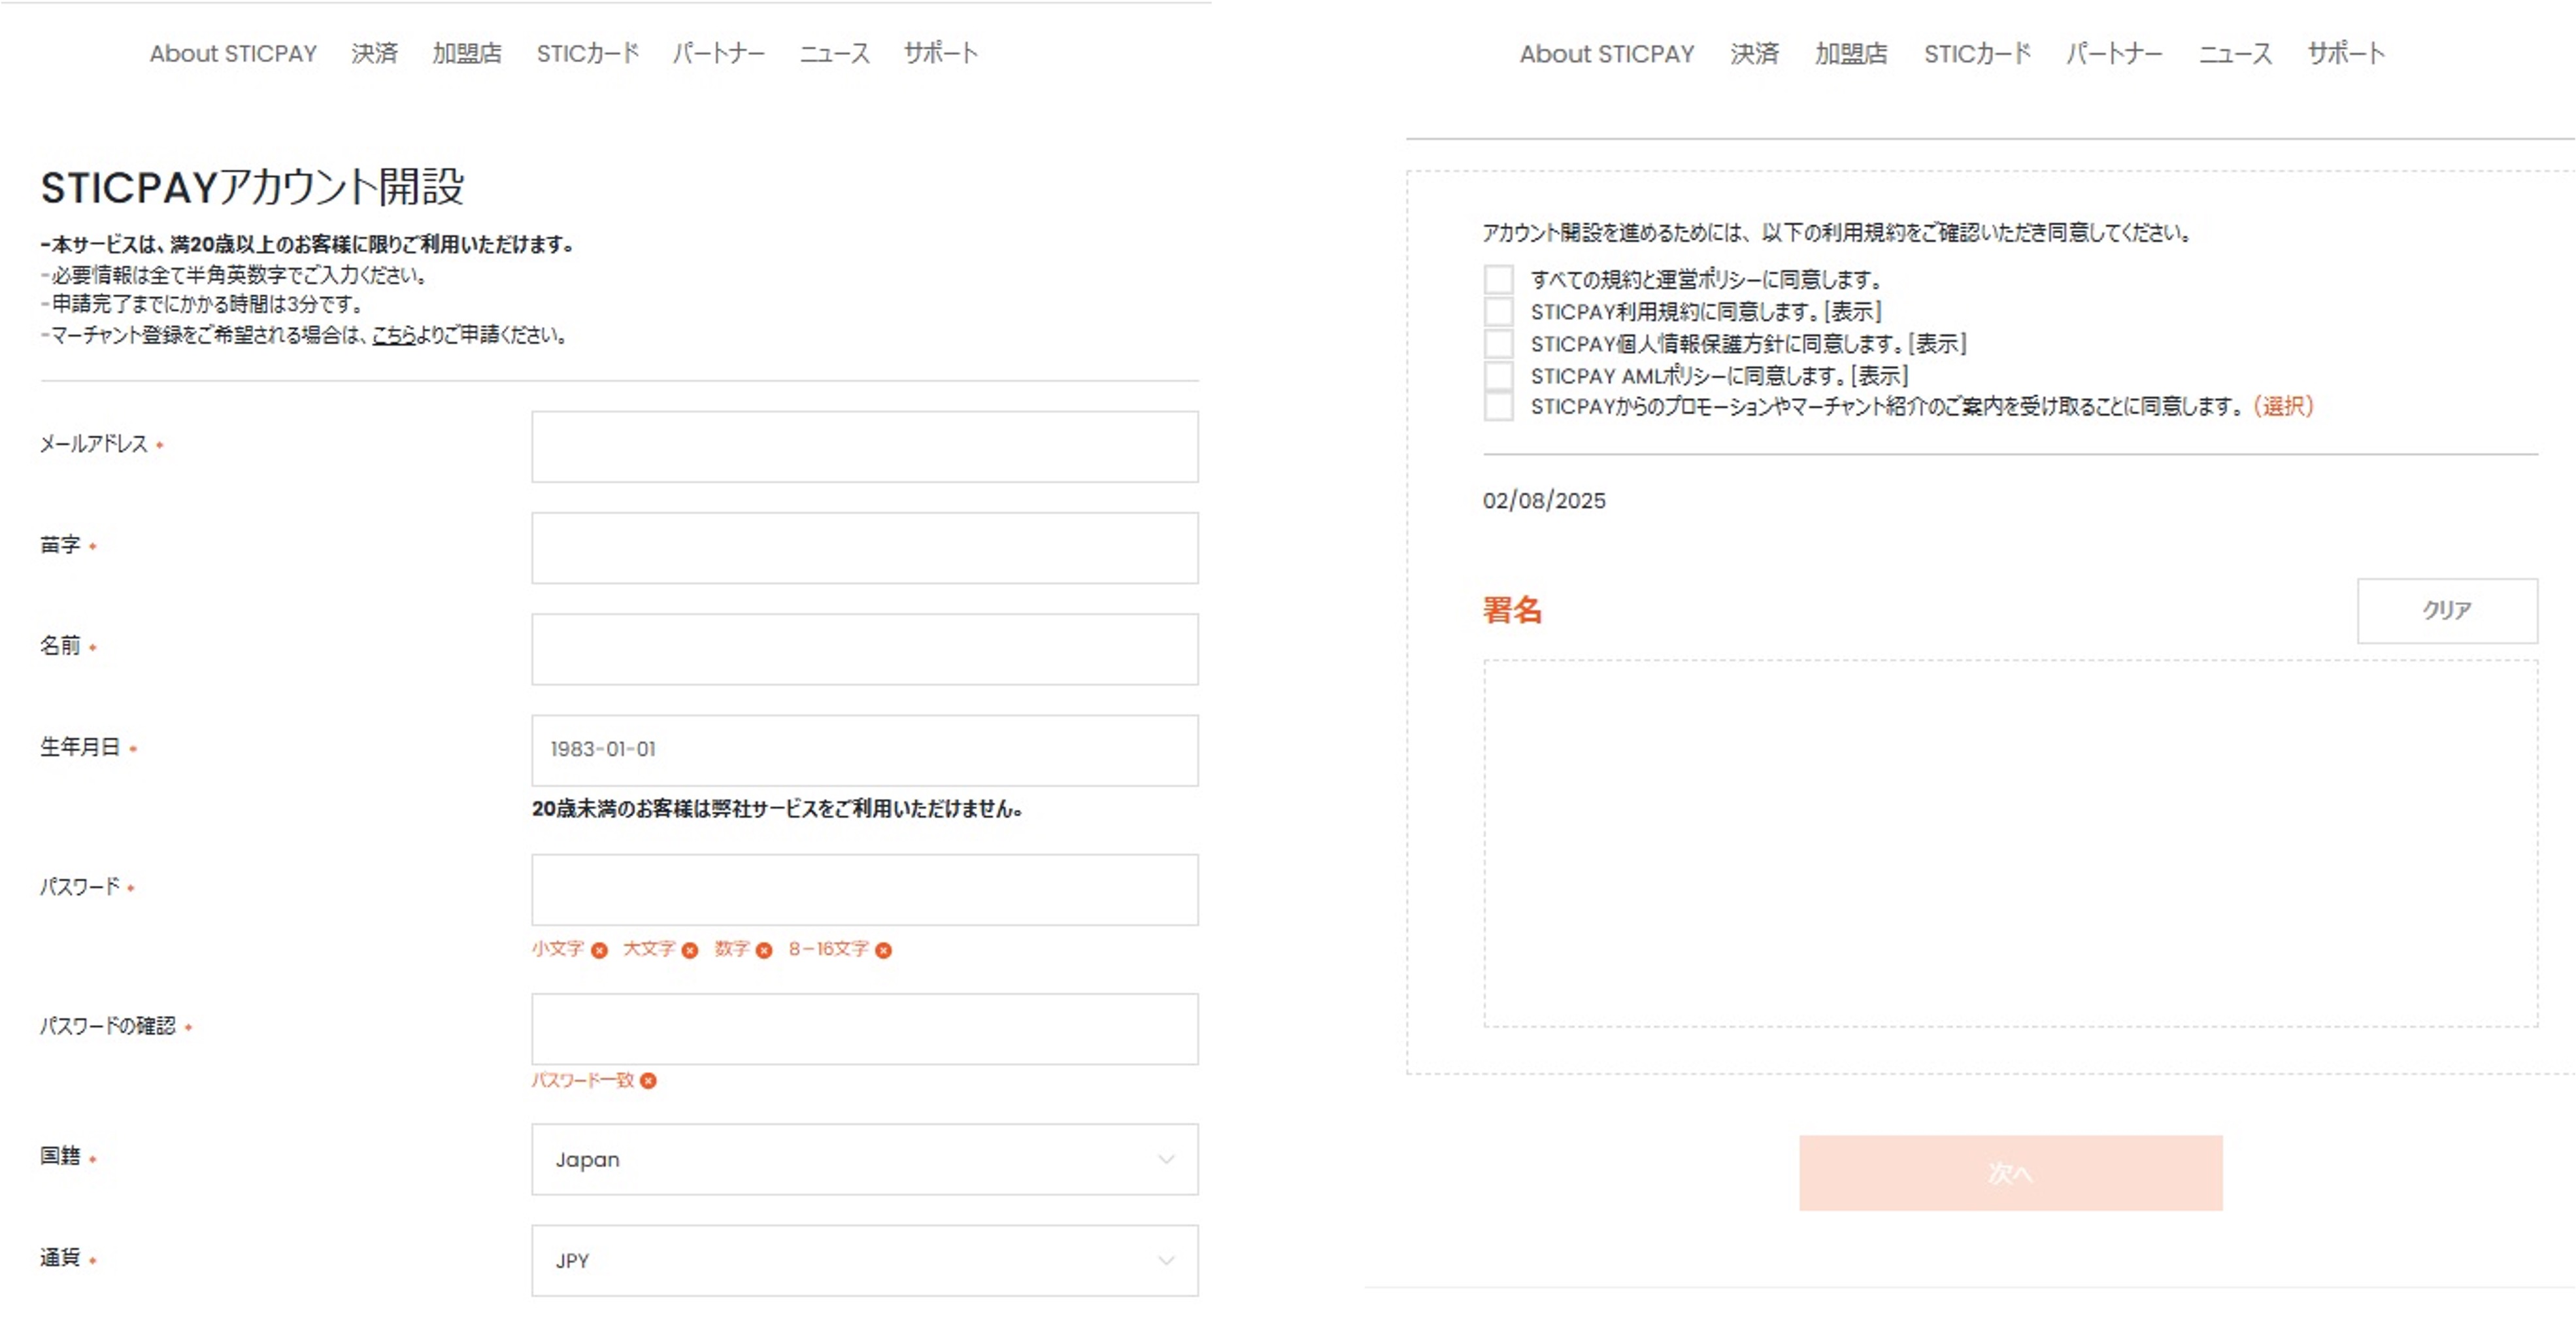Viewport: 2576px width, 1318px height.
Task: Click the パスワード input field
Action: tap(864, 889)
